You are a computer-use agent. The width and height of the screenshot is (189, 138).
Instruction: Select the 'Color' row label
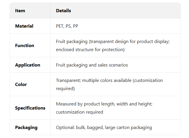21,85
